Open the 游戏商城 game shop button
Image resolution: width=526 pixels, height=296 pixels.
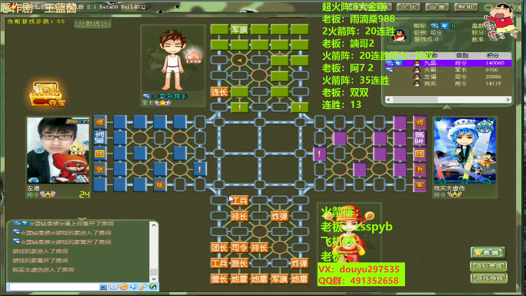pyautogui.click(x=489, y=278)
